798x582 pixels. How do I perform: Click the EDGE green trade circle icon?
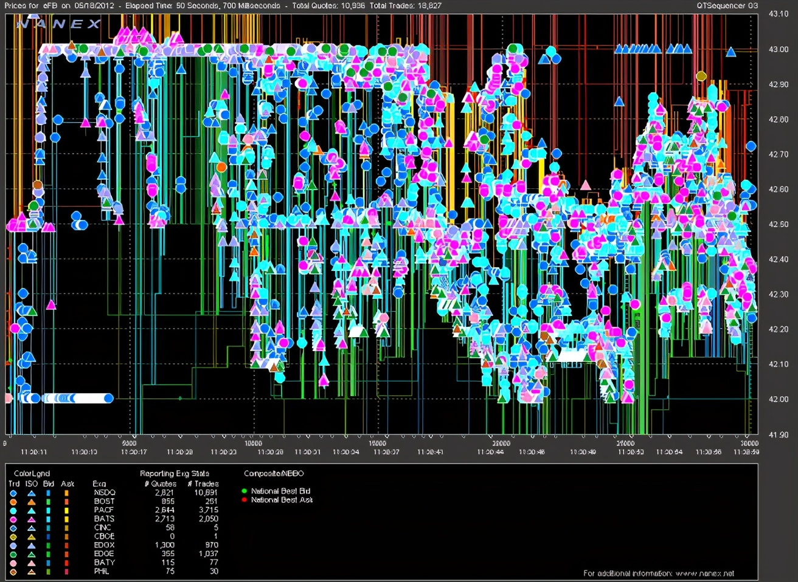pos(13,554)
